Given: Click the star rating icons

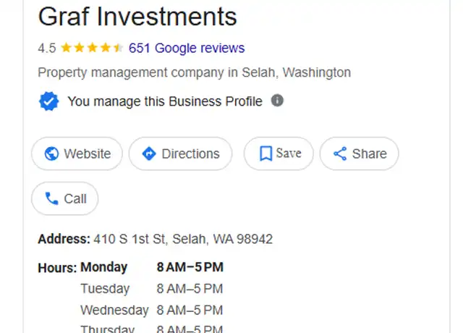Looking at the screenshot, I should pyautogui.click(x=92, y=48).
